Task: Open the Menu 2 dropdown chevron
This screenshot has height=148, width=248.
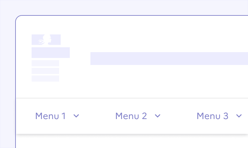Action: (x=158, y=116)
